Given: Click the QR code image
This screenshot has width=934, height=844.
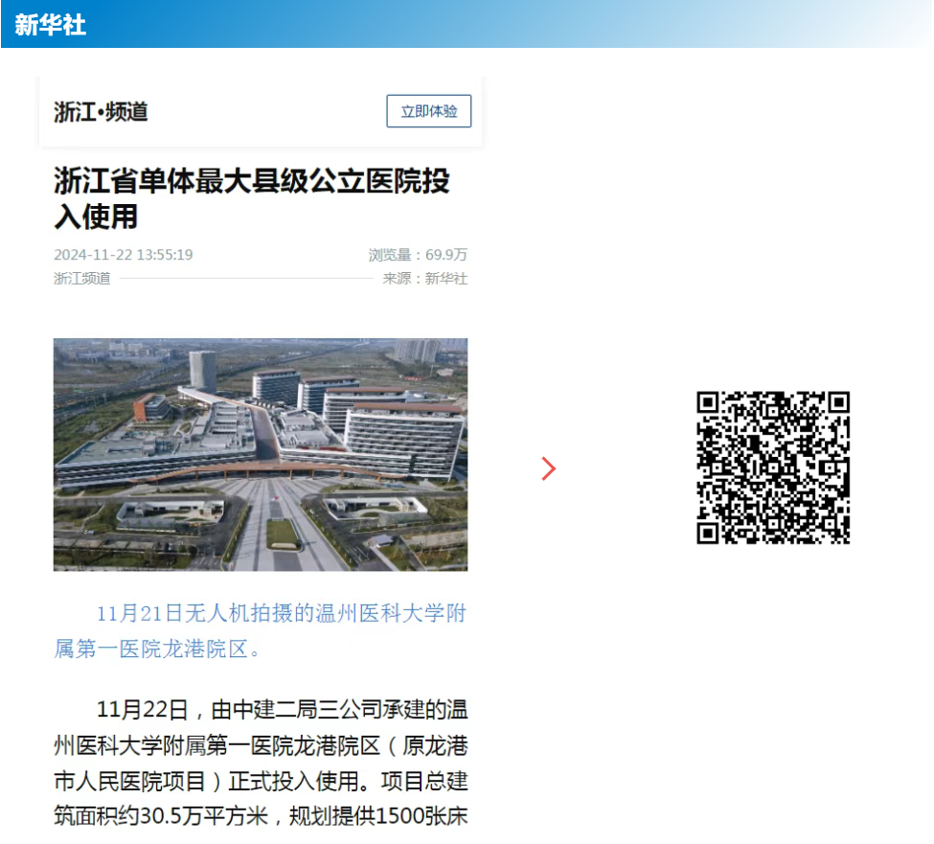Looking at the screenshot, I should [x=773, y=468].
